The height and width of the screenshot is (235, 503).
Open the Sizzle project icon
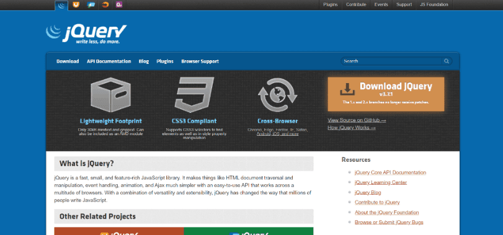pyautogui.click(x=105, y=4)
